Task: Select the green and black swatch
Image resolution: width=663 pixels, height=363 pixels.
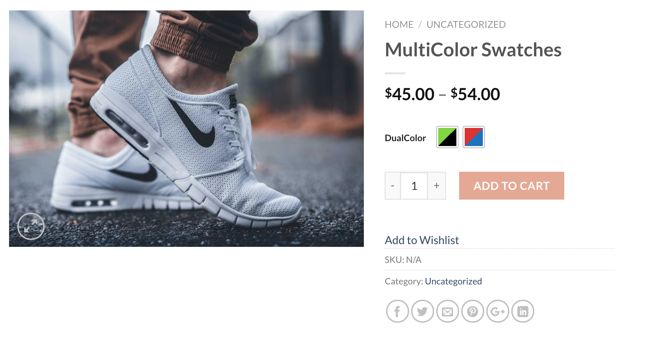Action: coord(447,137)
